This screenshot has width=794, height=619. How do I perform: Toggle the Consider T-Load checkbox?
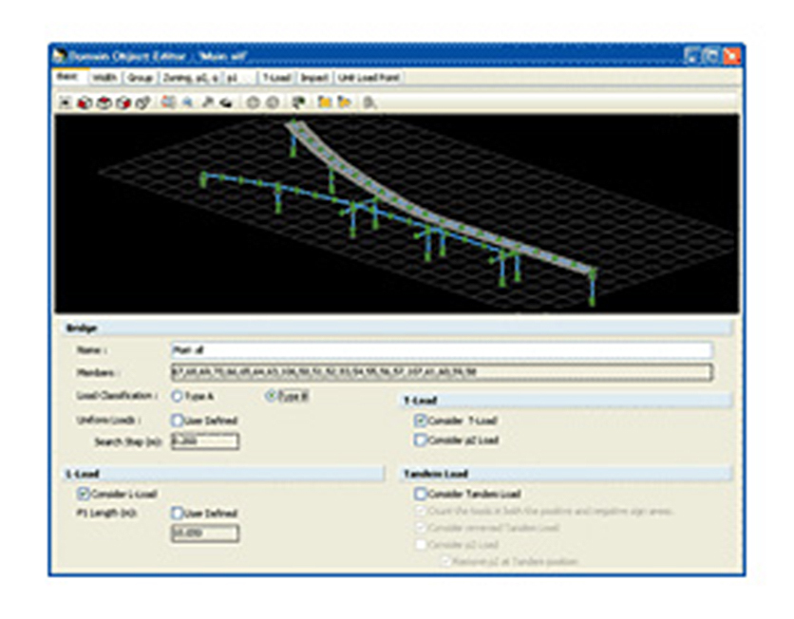tap(420, 420)
